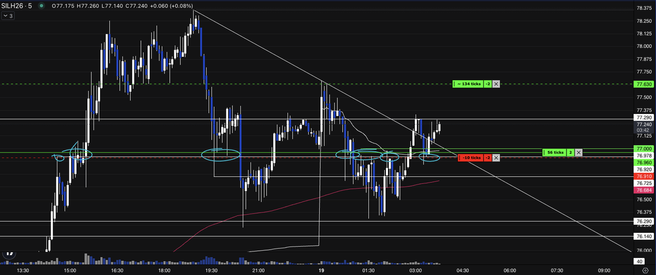Click the 76.290 horizontal line price label
Viewport: 656px width, 275px height.
(643, 222)
